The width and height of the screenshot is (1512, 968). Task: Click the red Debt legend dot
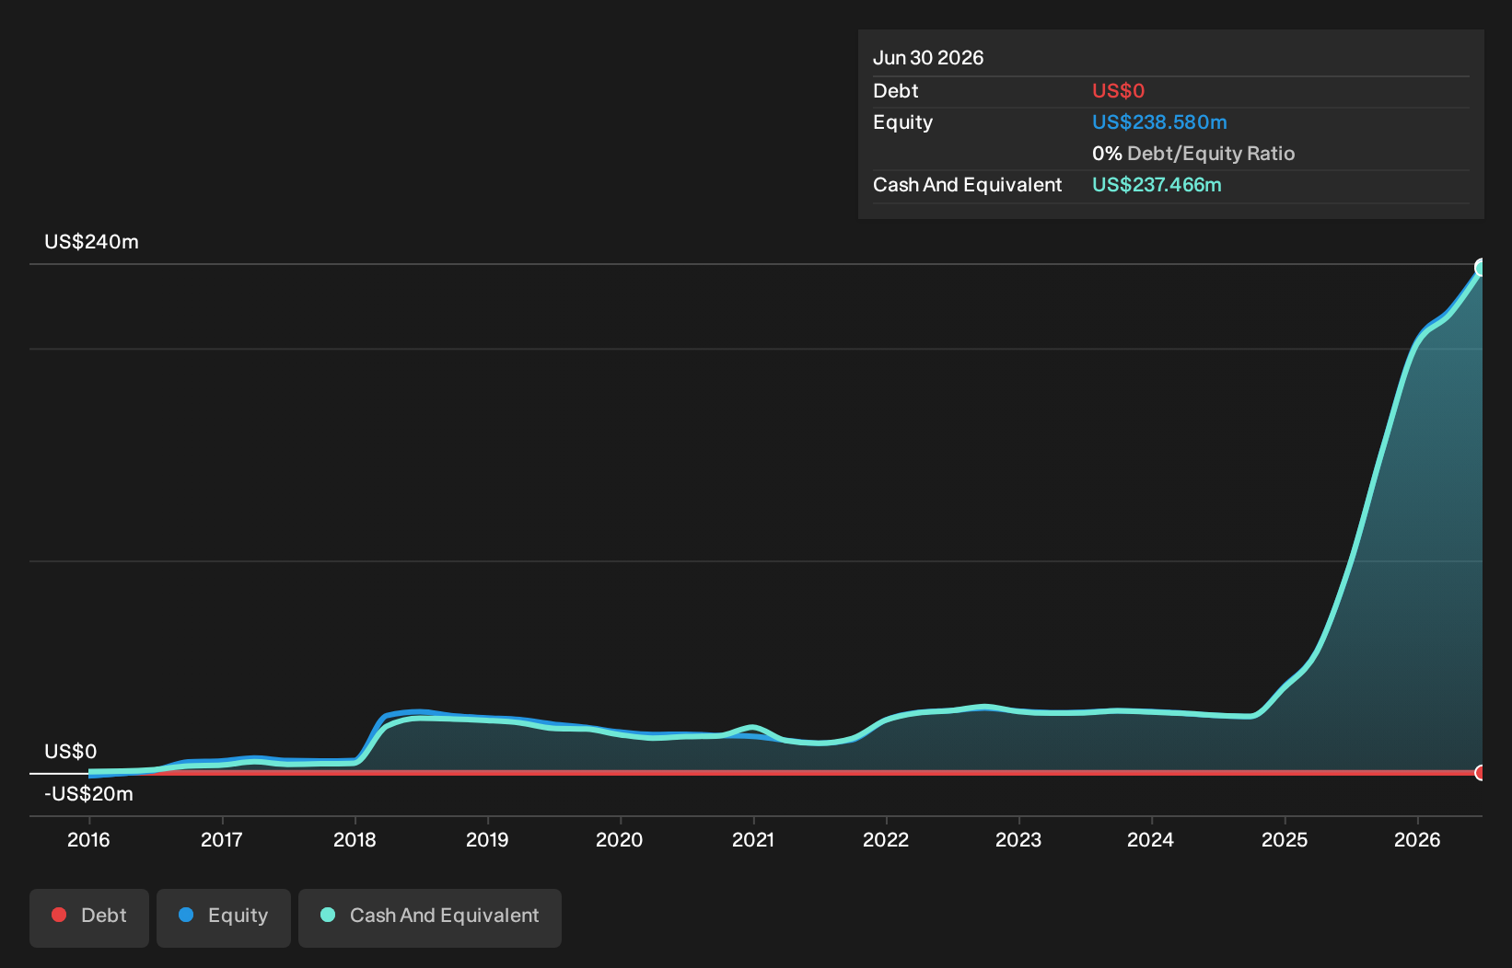pos(59,915)
